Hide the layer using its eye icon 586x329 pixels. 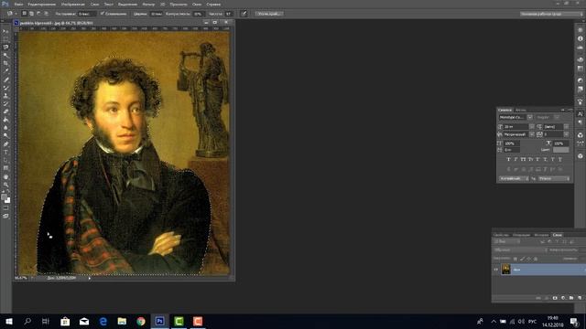click(x=496, y=270)
